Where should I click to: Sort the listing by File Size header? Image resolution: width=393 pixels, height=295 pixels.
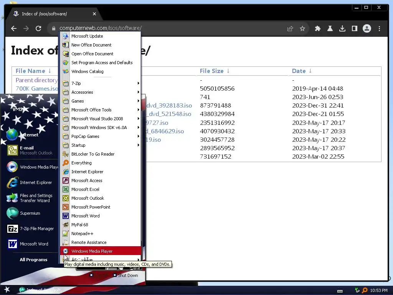211,71
